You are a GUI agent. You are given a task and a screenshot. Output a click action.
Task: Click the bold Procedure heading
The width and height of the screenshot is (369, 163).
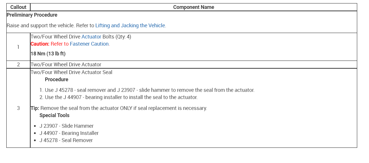click(x=56, y=79)
